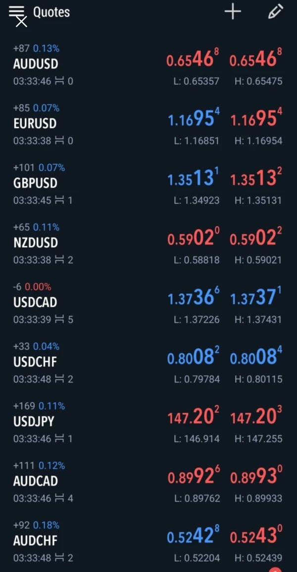Tap the spread icon under USDJPY
Image resolution: width=297 pixels, height=572 pixels.
[x=59, y=439]
